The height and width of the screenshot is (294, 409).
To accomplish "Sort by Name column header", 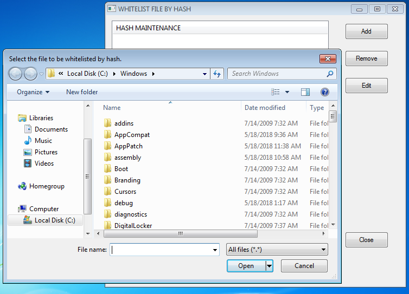I will pos(112,108).
